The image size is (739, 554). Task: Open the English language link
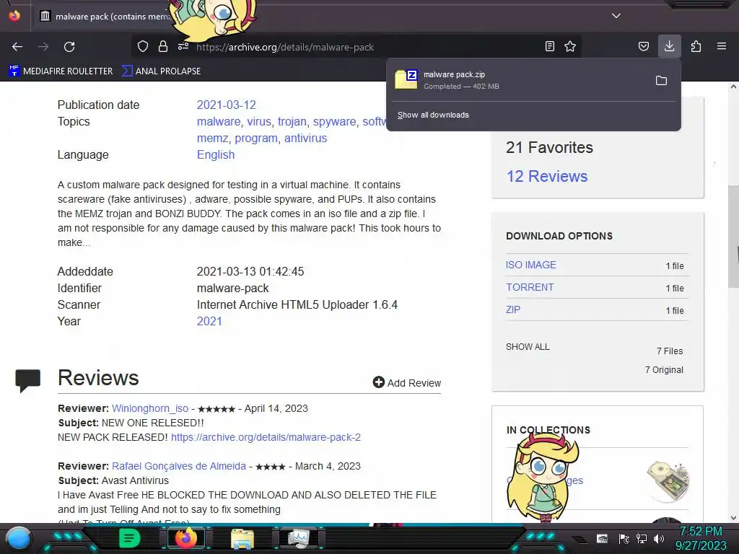pyautogui.click(x=215, y=154)
